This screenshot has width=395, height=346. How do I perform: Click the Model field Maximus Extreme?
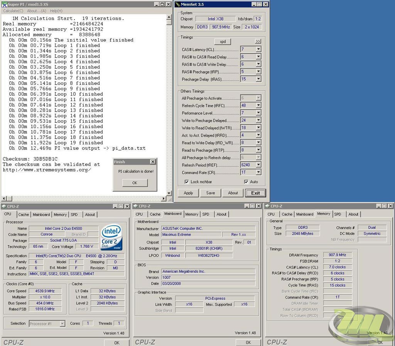click(x=191, y=235)
